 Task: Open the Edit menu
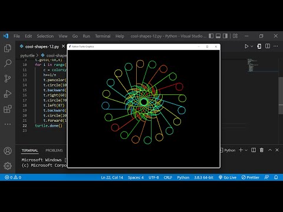[28, 36]
